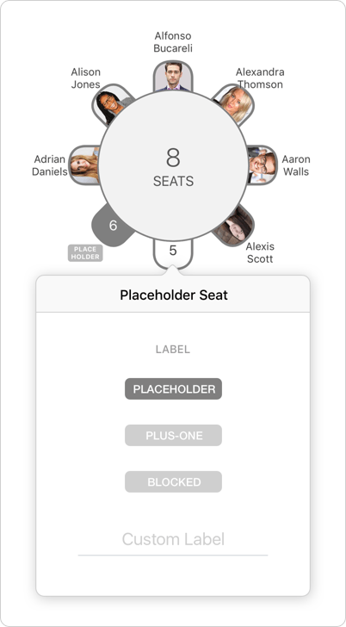Click the Placeholder Seat popover title
The height and width of the screenshot is (627, 346).
point(174,295)
